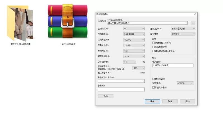
Task: Open the CPU threads 16 dropdown
Action: [130, 62]
